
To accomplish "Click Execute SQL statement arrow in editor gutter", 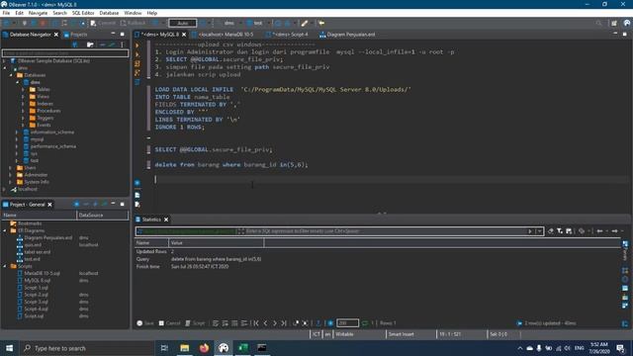I will click(137, 45).
